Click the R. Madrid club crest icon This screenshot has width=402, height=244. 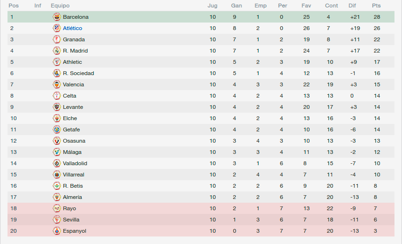pyautogui.click(x=57, y=51)
